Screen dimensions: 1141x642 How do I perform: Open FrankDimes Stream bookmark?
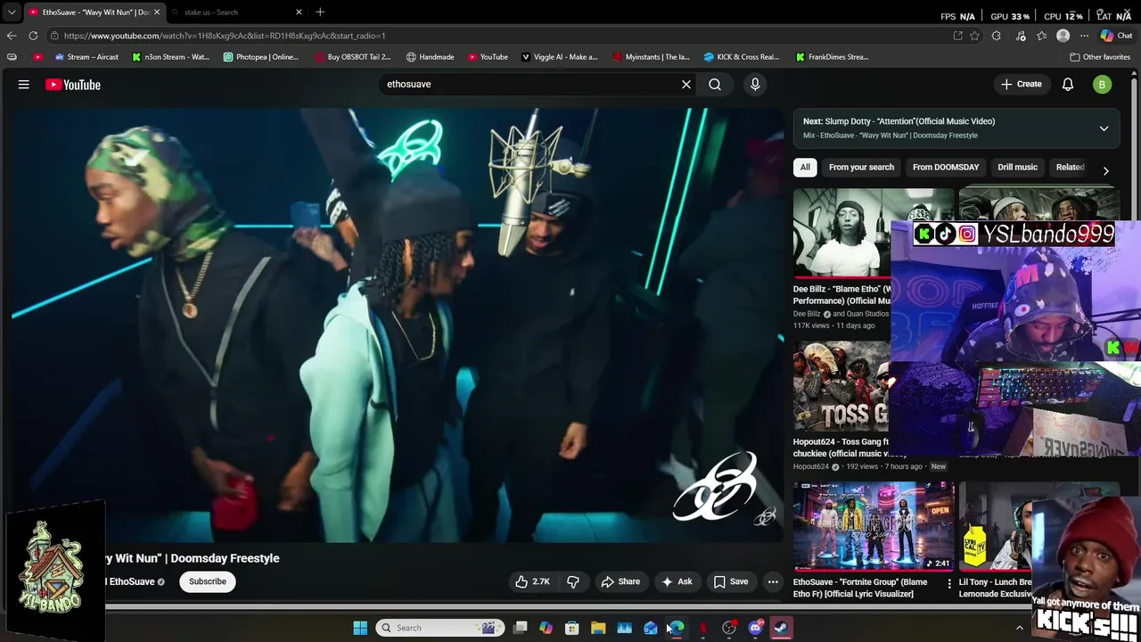[833, 57]
